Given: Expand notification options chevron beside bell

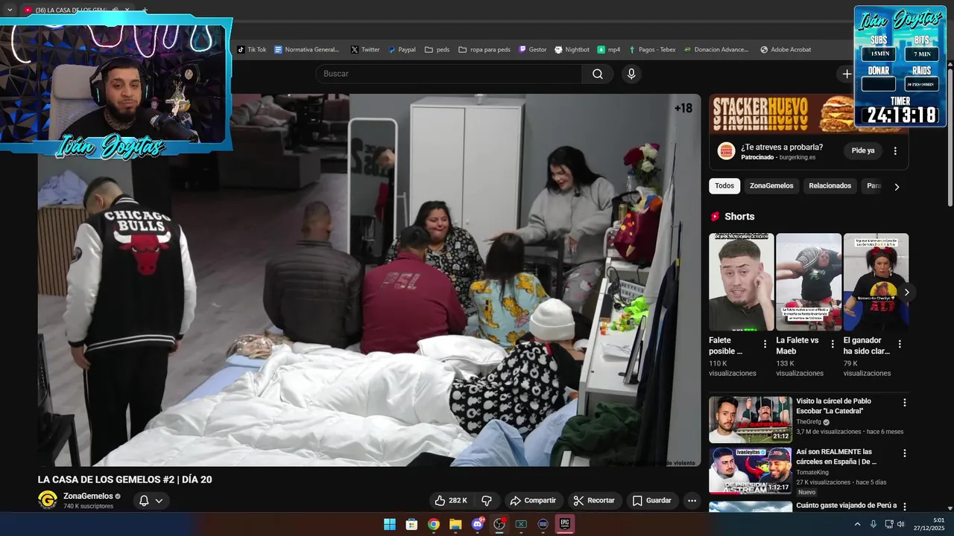Looking at the screenshot, I should tap(159, 500).
